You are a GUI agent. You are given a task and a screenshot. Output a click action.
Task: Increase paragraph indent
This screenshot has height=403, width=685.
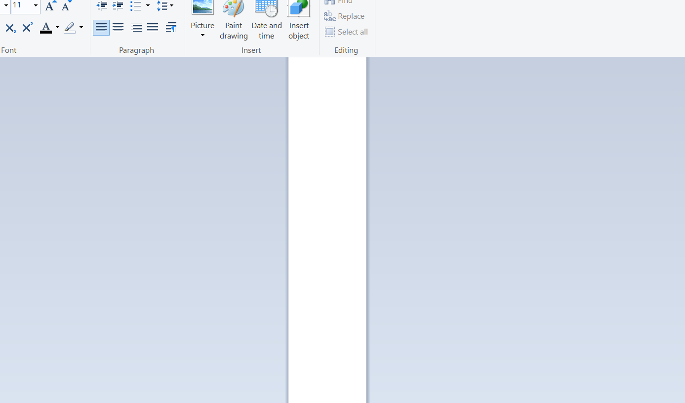point(118,6)
